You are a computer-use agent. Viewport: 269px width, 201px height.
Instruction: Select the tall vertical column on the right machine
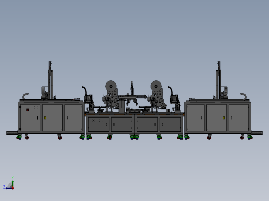tap(219, 80)
